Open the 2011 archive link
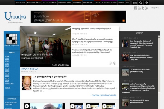The width and height of the screenshot is (164, 109). click(7, 64)
